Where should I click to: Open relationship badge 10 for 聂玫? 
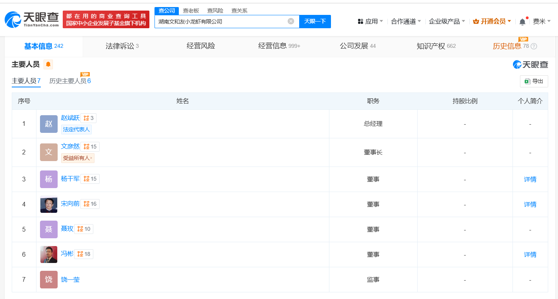tap(84, 229)
